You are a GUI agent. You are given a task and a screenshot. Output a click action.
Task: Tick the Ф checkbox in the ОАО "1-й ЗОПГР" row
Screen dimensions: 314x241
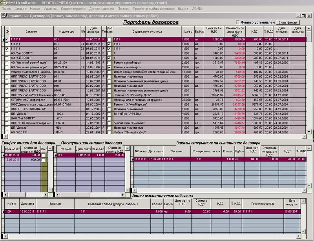point(7,119)
